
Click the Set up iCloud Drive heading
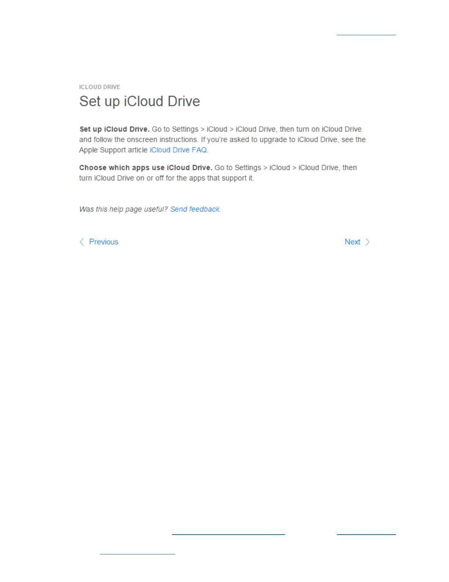140,101
